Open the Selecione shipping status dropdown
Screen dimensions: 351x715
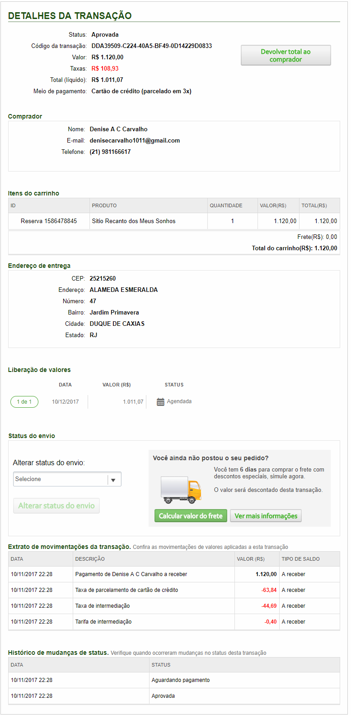[61, 479]
